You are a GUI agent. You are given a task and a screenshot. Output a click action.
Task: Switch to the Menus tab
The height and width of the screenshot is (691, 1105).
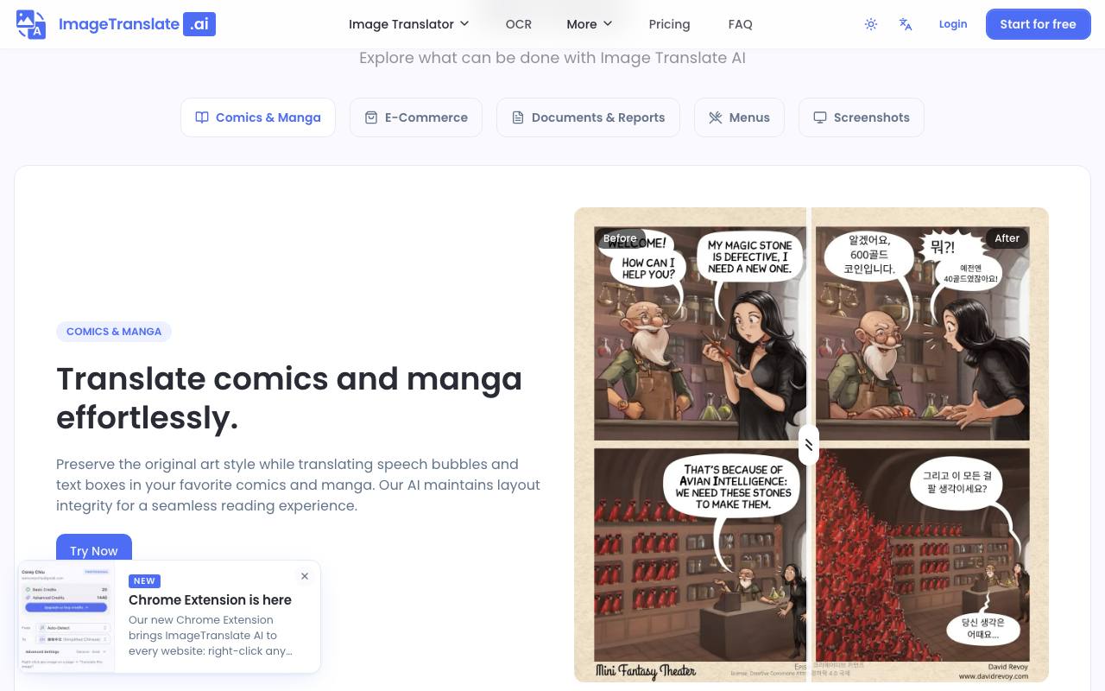[x=739, y=117]
